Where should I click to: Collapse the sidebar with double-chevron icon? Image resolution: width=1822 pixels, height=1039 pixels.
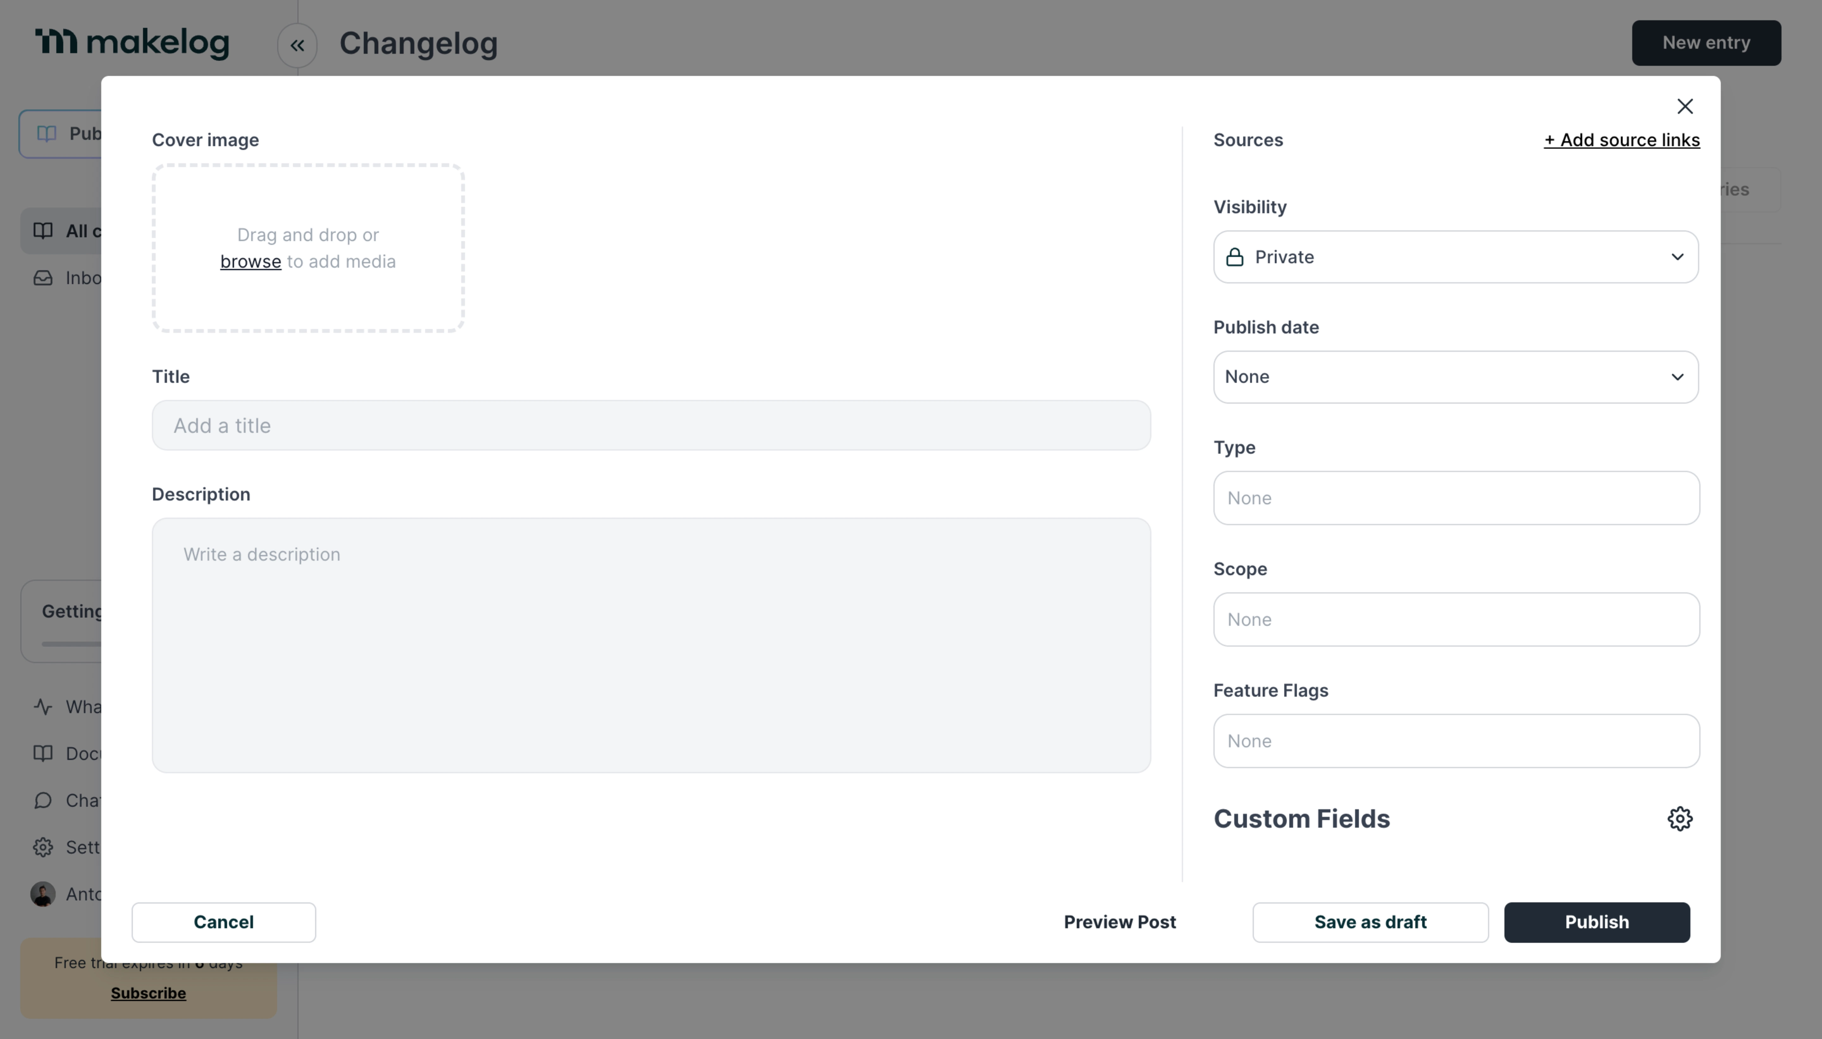[297, 45]
